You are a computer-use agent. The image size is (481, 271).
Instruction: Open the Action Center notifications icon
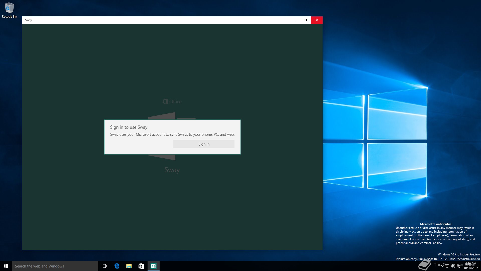point(459,266)
